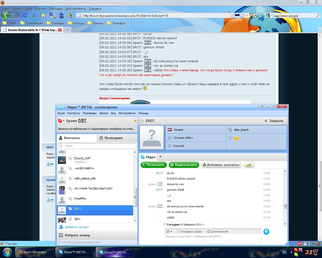Stop loading with Firefox's X toolbar icon
The image size is (322, 258).
[34, 15]
